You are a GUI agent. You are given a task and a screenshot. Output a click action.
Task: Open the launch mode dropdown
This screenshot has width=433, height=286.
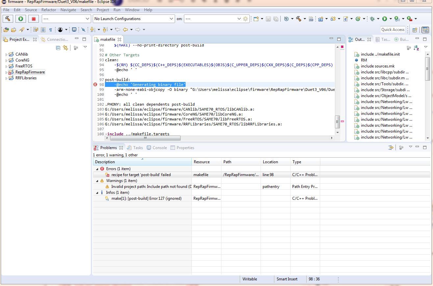[66, 19]
